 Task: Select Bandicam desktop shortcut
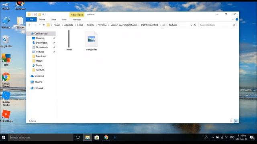pos(20,6)
